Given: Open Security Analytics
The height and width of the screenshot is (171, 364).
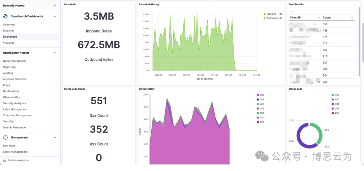Looking at the screenshot, I should point(14,103).
